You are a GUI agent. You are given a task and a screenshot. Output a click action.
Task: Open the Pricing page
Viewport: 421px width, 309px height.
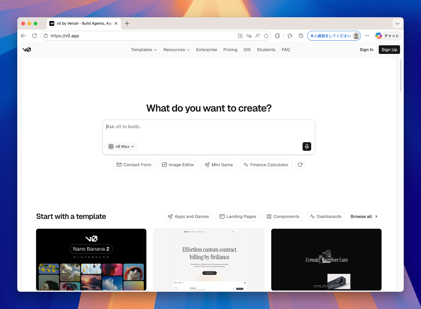coord(230,50)
